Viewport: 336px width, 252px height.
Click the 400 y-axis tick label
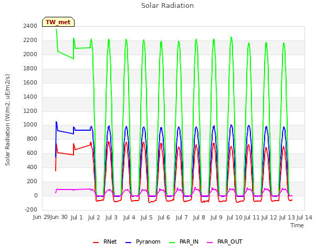pyautogui.click(x=32, y=167)
